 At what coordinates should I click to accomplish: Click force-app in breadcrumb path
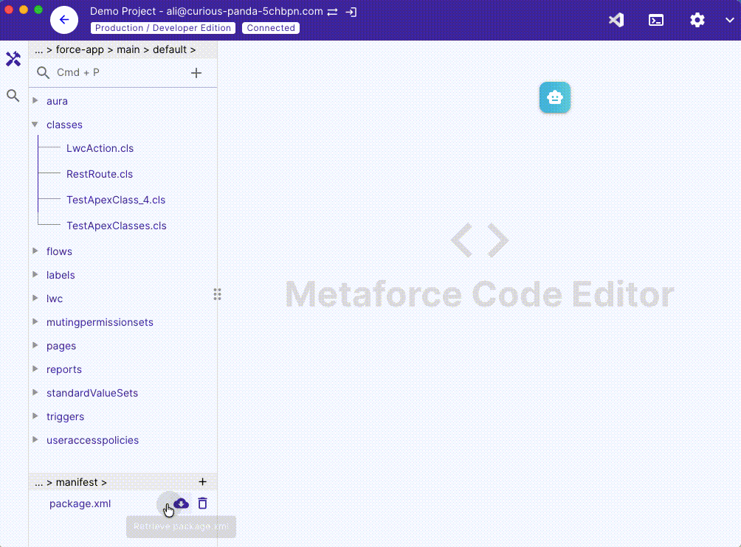click(x=80, y=49)
